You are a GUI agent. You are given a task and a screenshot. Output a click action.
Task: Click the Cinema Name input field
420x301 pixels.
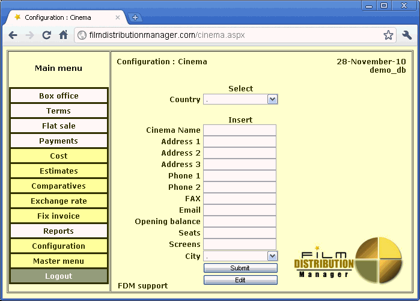239,130
